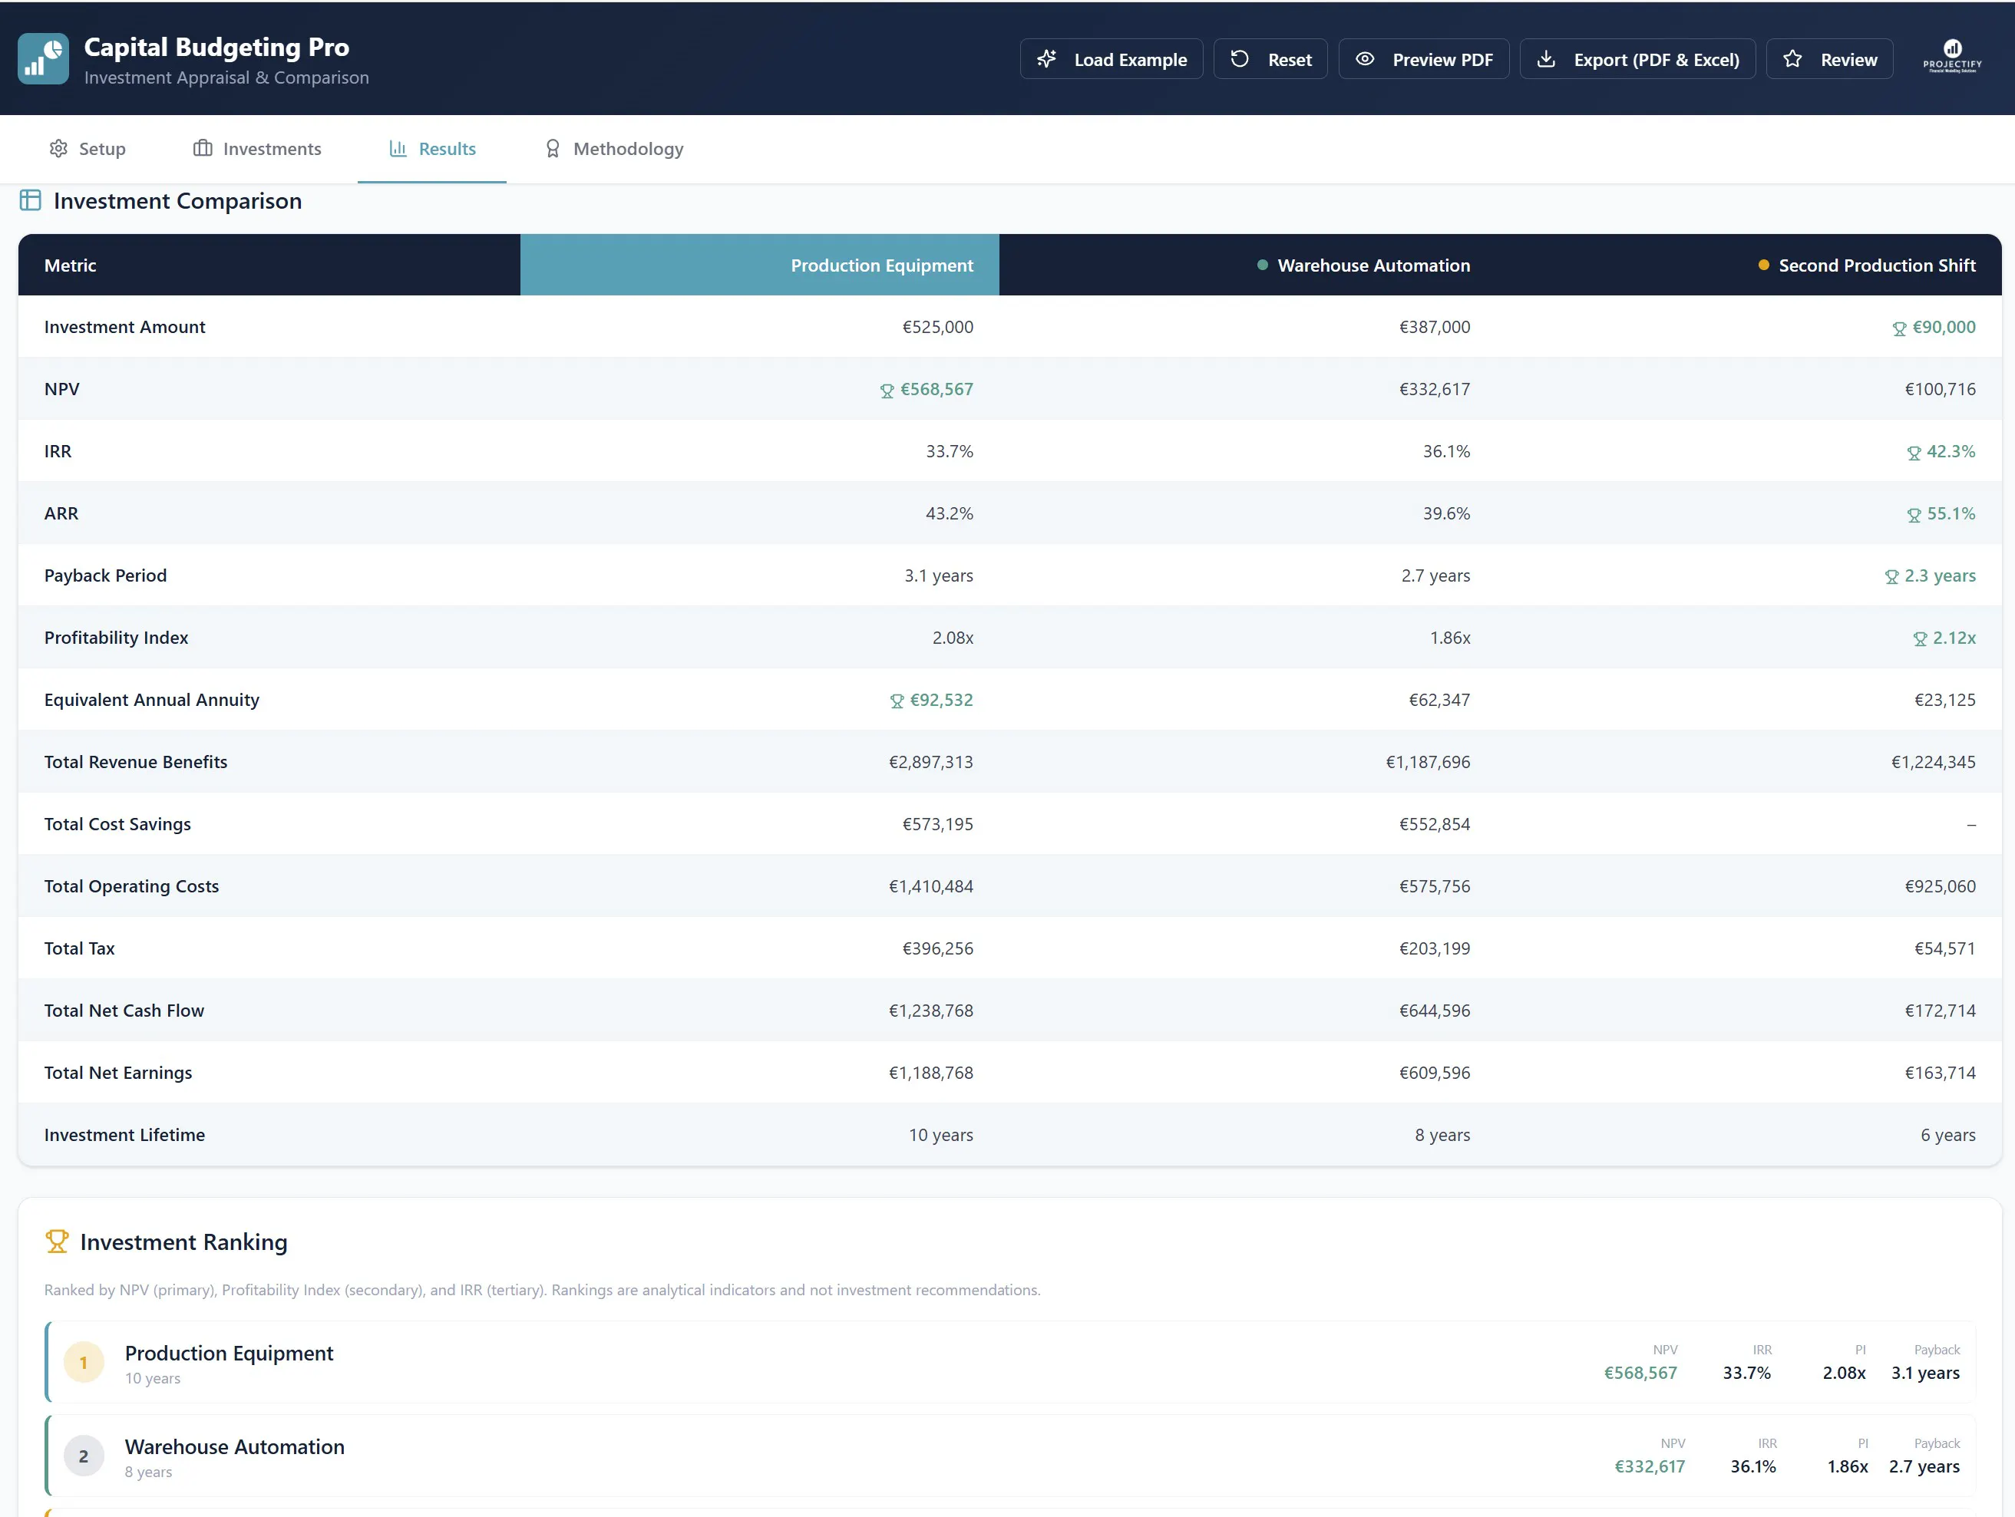Select the Production Equipment column header
This screenshot has height=1517, width=2015.
(760, 265)
